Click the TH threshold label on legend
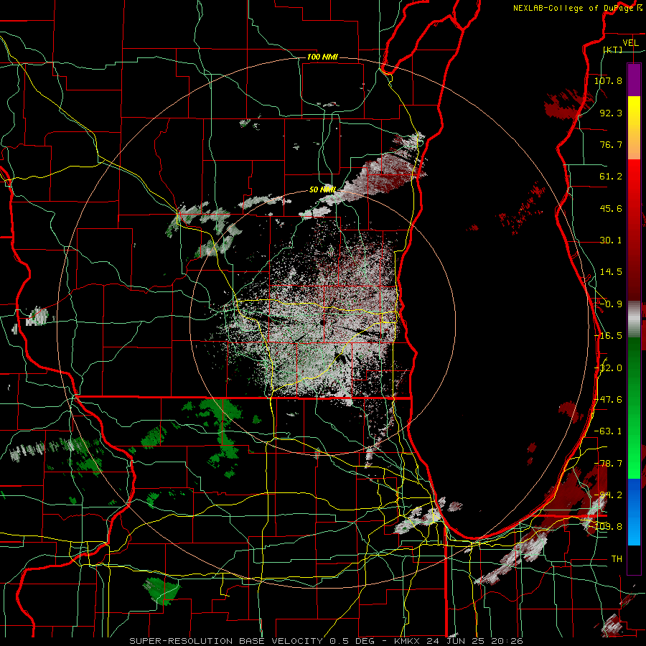646x646 pixels. tap(617, 559)
